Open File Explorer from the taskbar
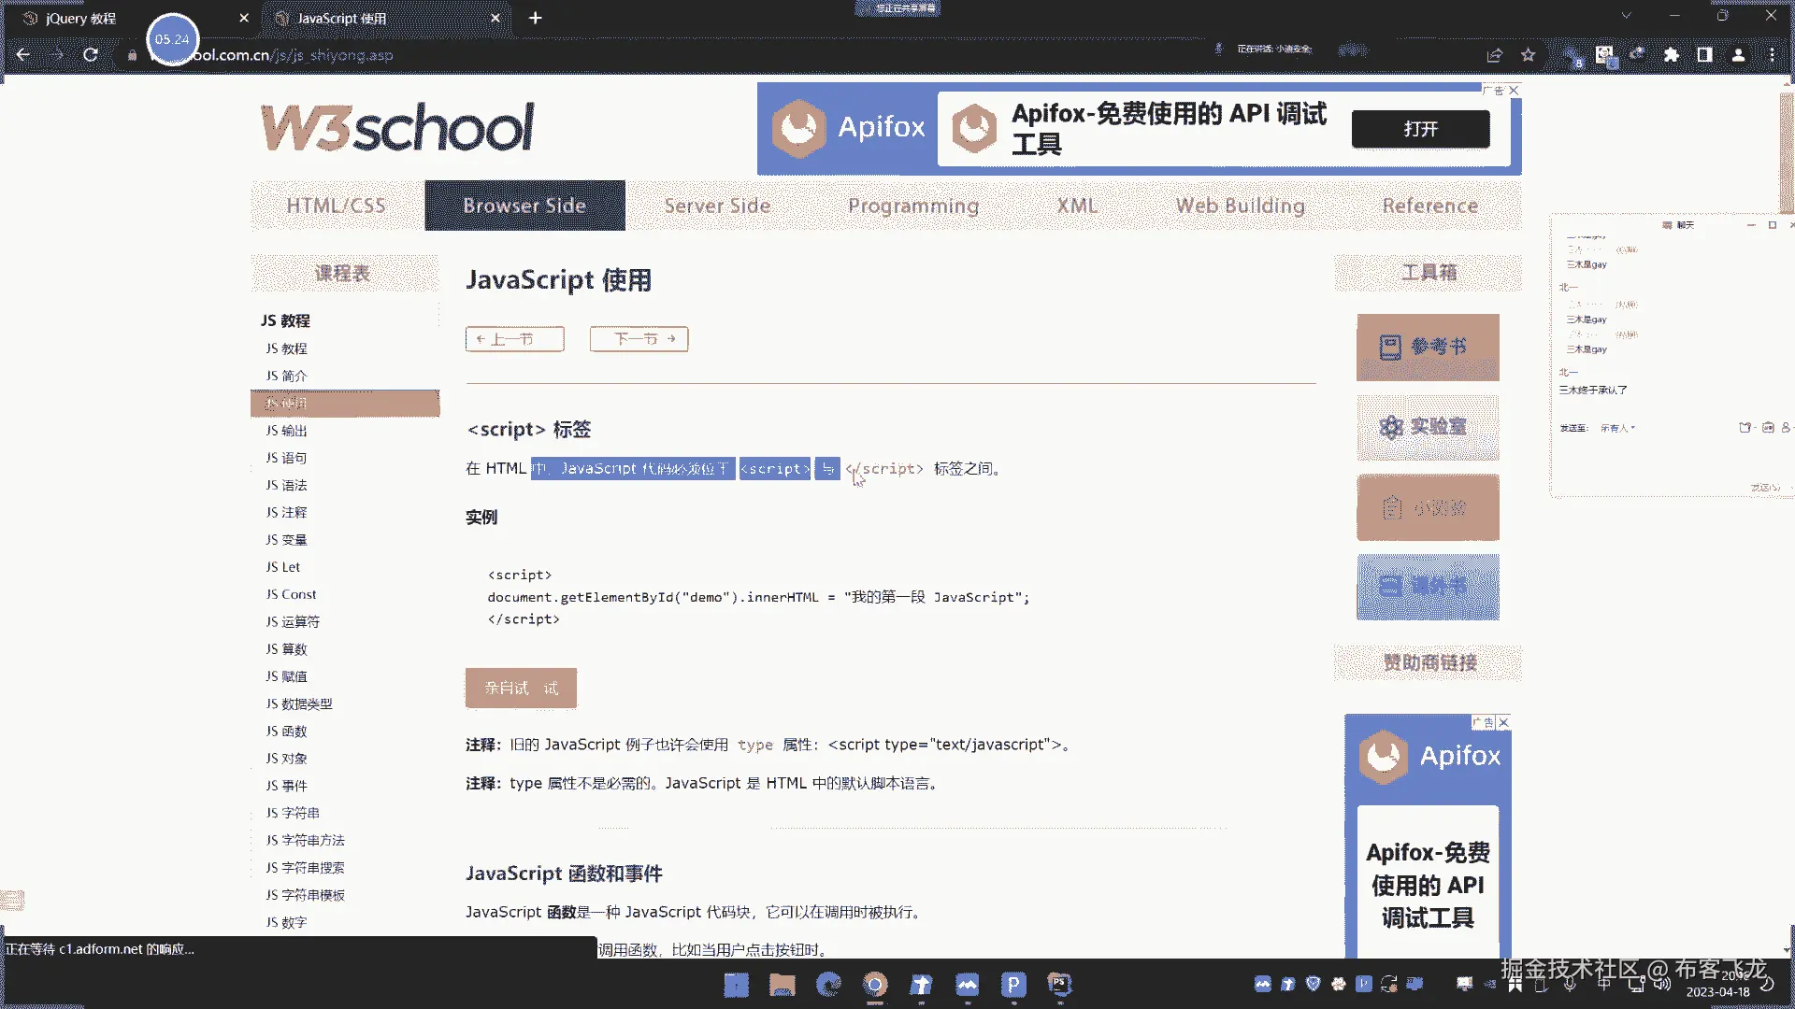 [x=782, y=984]
